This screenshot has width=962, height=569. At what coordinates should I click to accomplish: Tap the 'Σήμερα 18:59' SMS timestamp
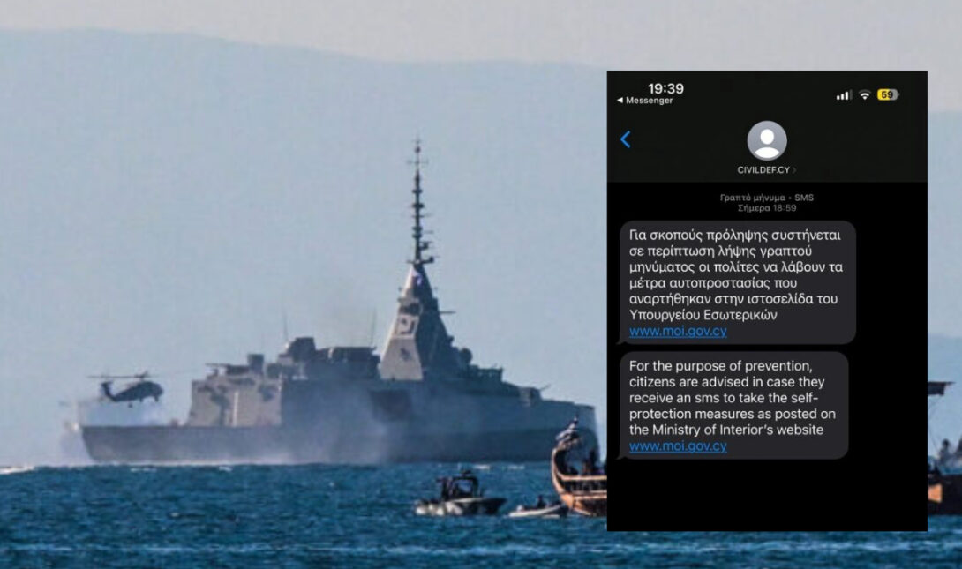[766, 208]
